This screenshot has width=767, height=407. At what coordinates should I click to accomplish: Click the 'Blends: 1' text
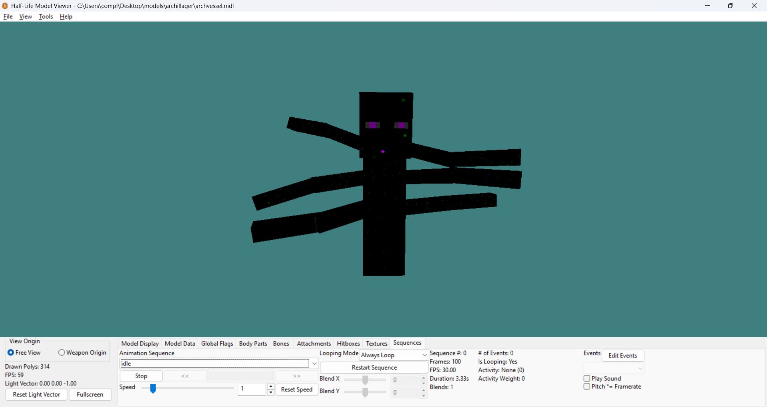point(441,387)
